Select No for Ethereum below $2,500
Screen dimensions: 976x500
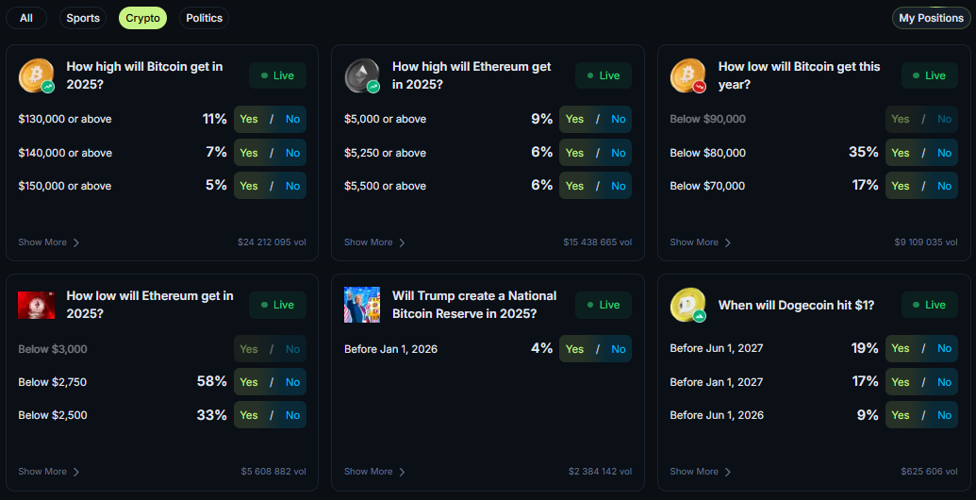pos(292,415)
